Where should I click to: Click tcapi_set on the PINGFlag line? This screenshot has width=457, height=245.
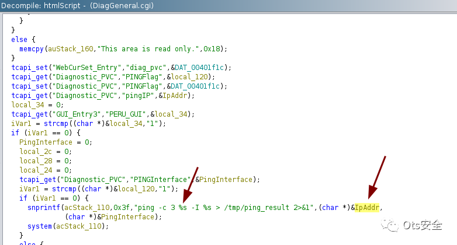click(29, 86)
